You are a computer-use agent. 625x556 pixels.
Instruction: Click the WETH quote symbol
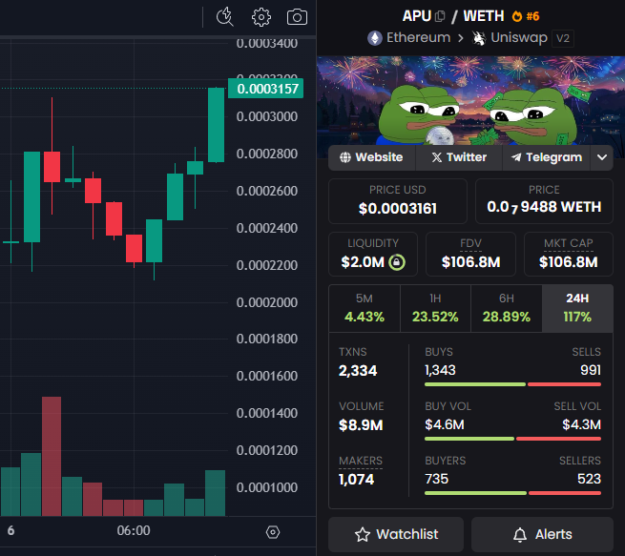coord(484,16)
